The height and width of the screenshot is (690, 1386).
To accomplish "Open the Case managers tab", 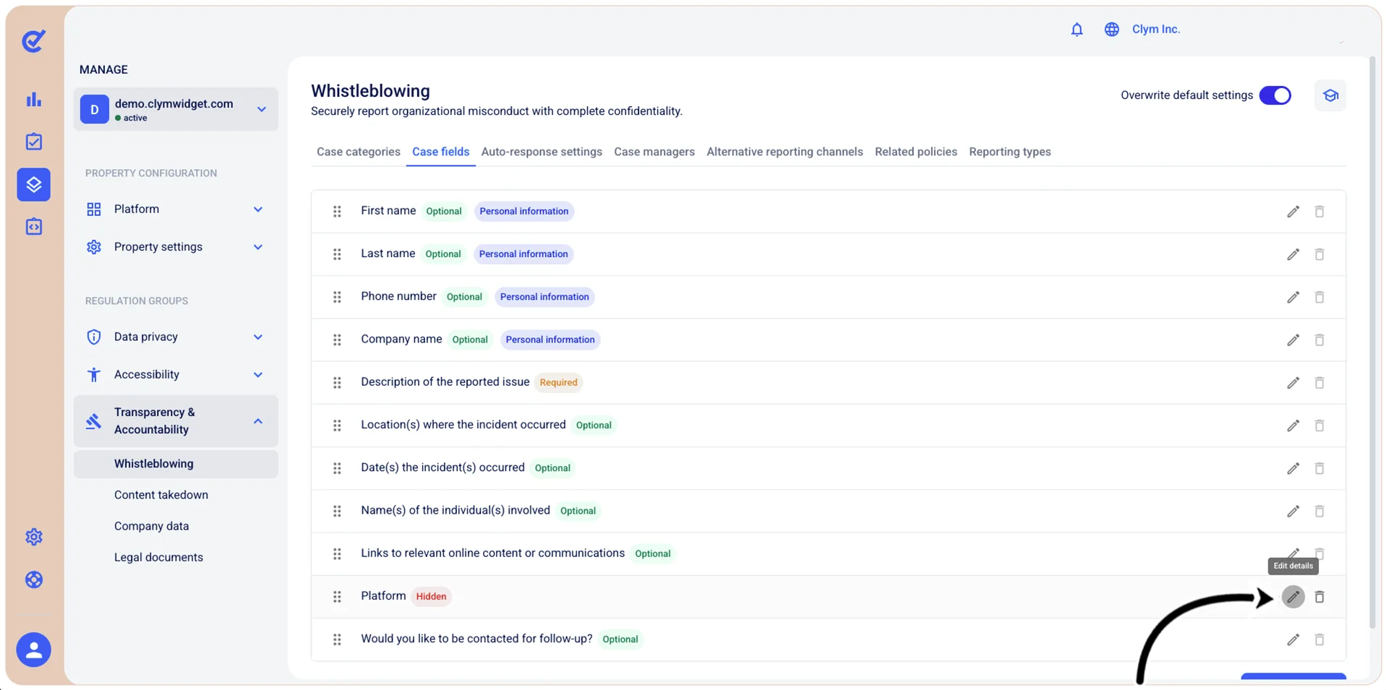I will (654, 152).
